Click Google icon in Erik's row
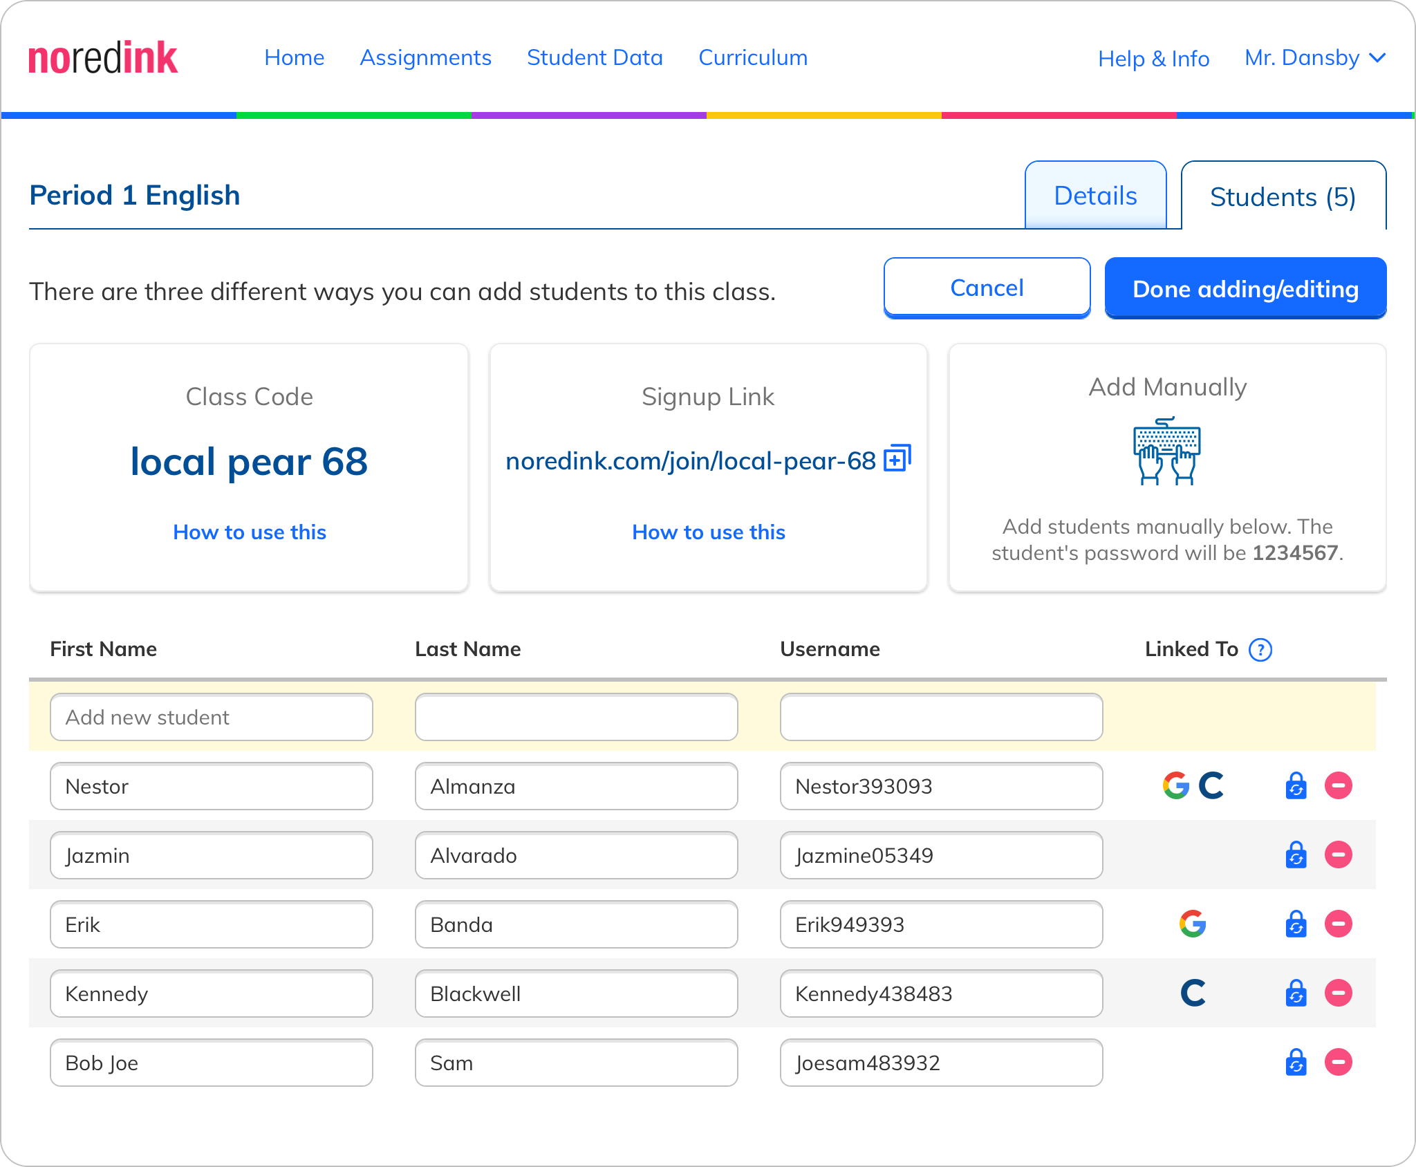Image resolution: width=1416 pixels, height=1167 pixels. coord(1192,924)
